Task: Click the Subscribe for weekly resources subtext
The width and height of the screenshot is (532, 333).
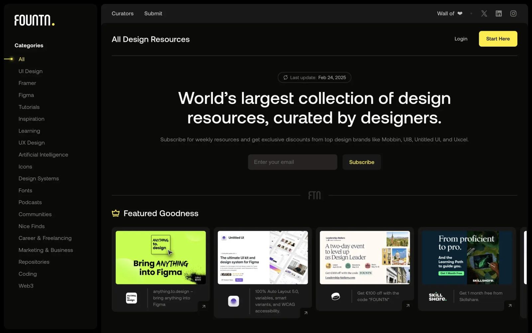Action: point(315,140)
